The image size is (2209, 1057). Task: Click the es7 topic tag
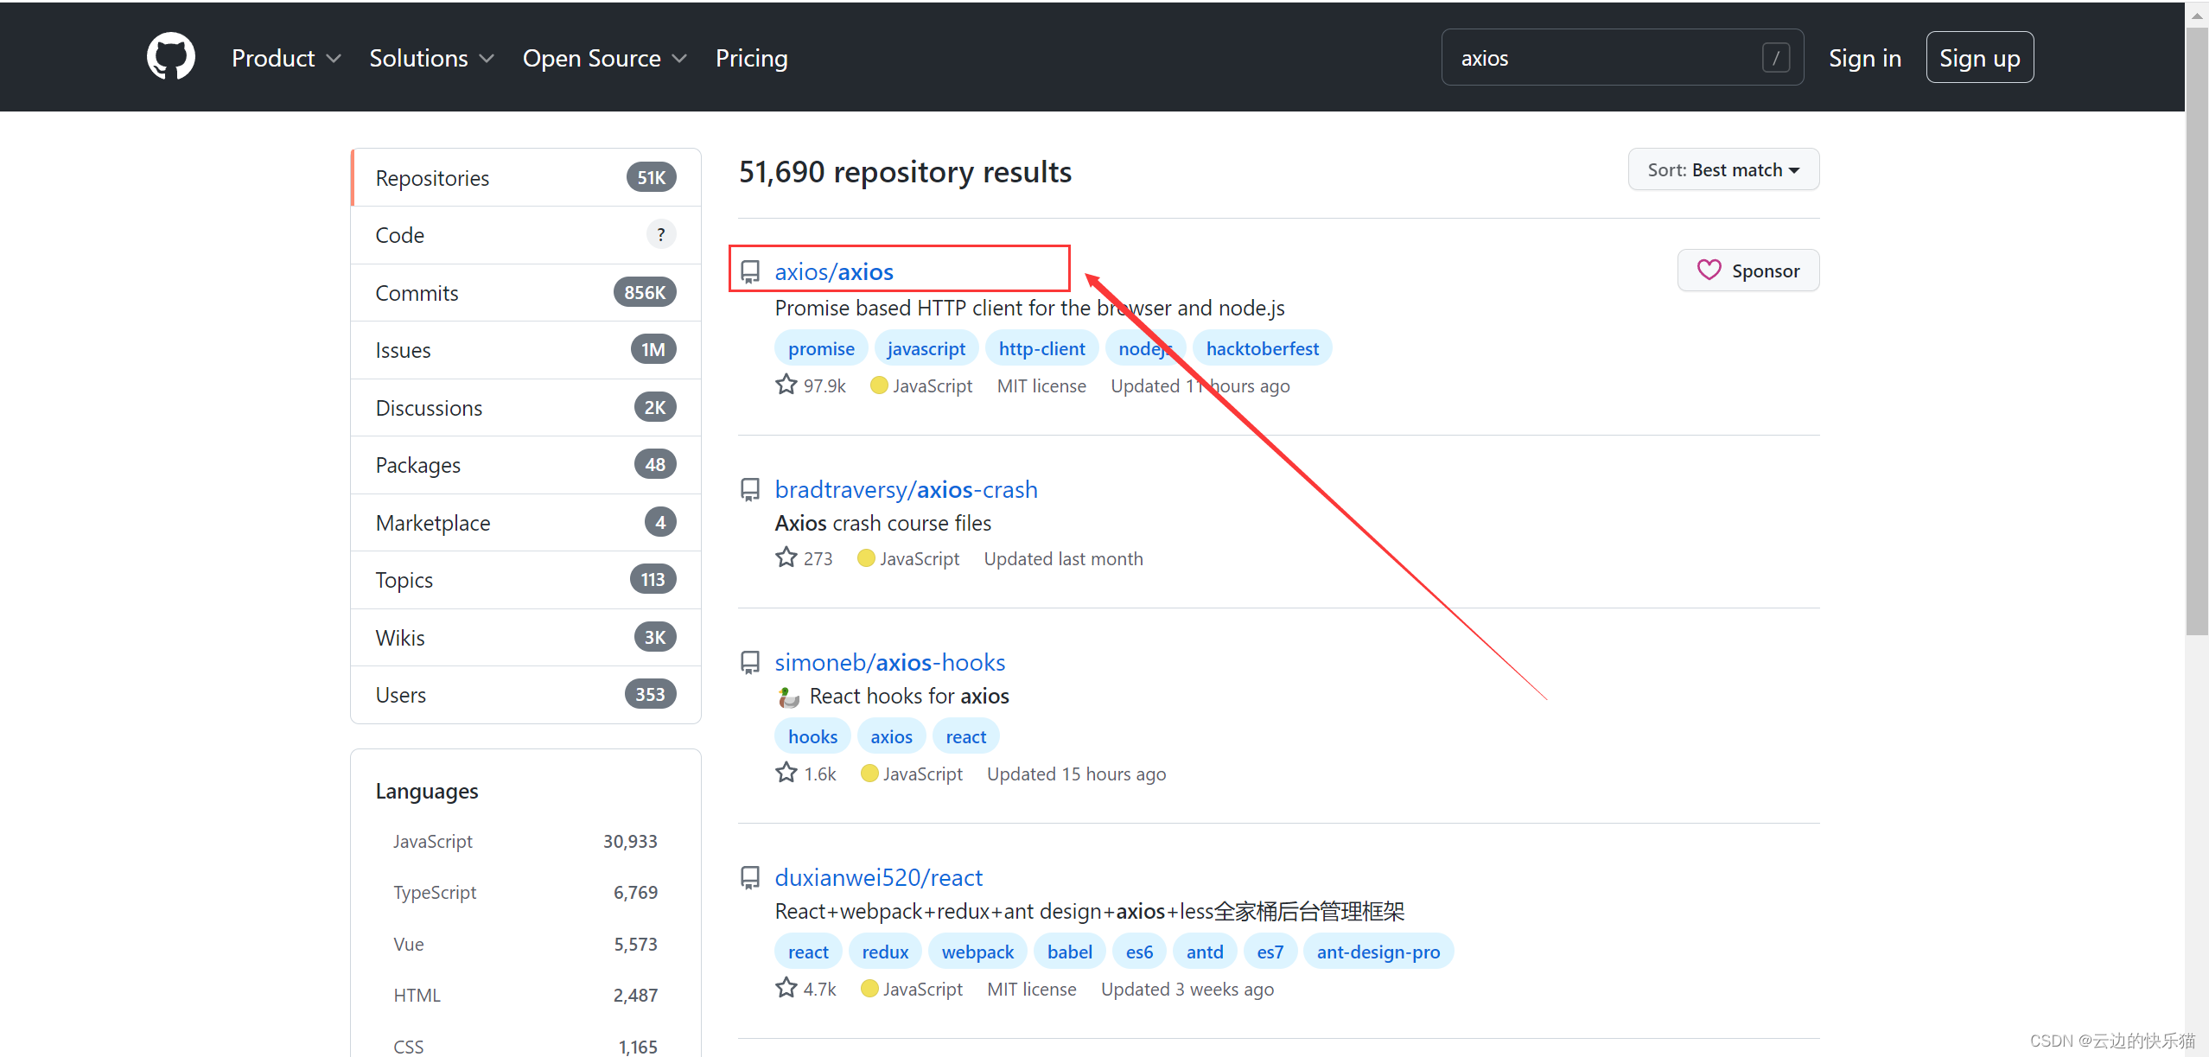pyautogui.click(x=1270, y=952)
